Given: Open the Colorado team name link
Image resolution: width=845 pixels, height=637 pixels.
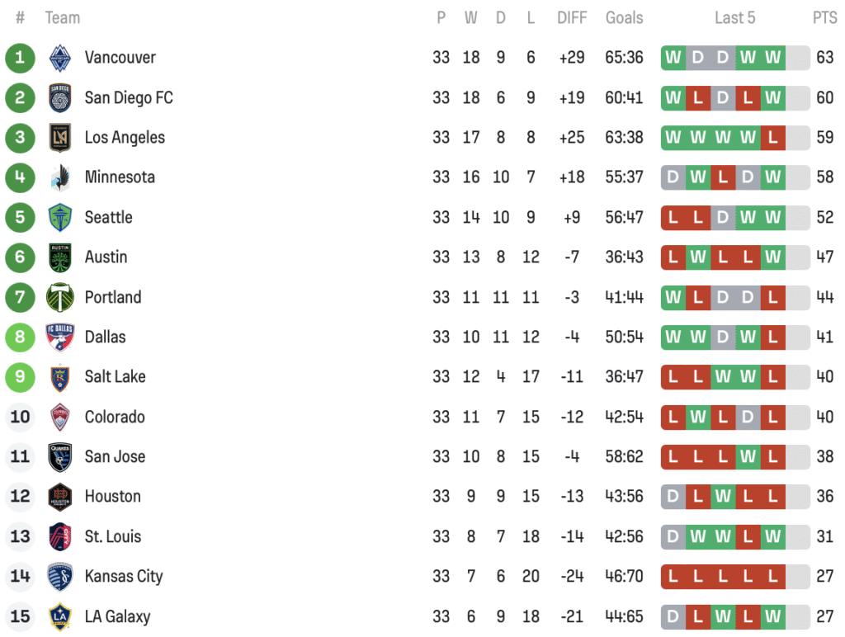Looking at the screenshot, I should [x=115, y=417].
